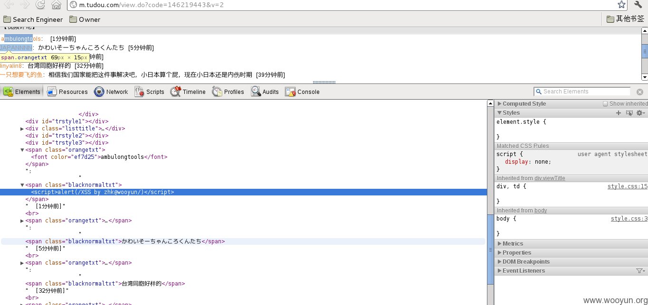Select the div id="trstyle2" node
648x305 pixels.
click(x=67, y=136)
